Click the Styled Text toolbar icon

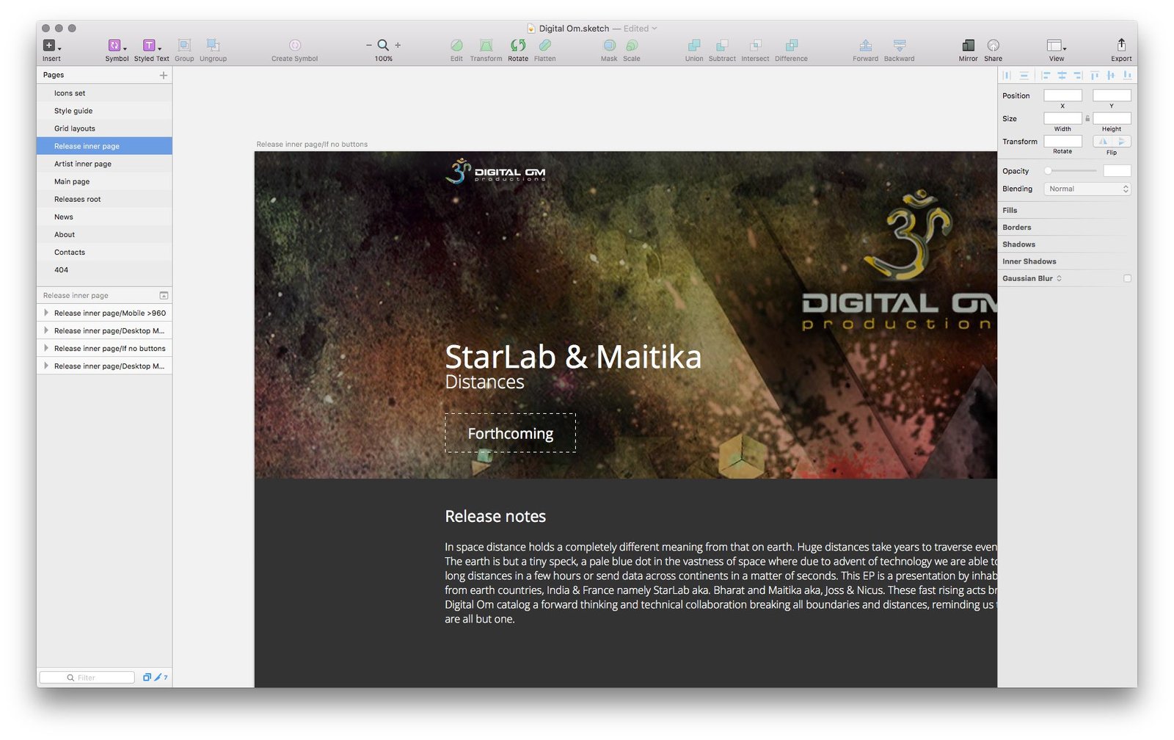[149, 46]
